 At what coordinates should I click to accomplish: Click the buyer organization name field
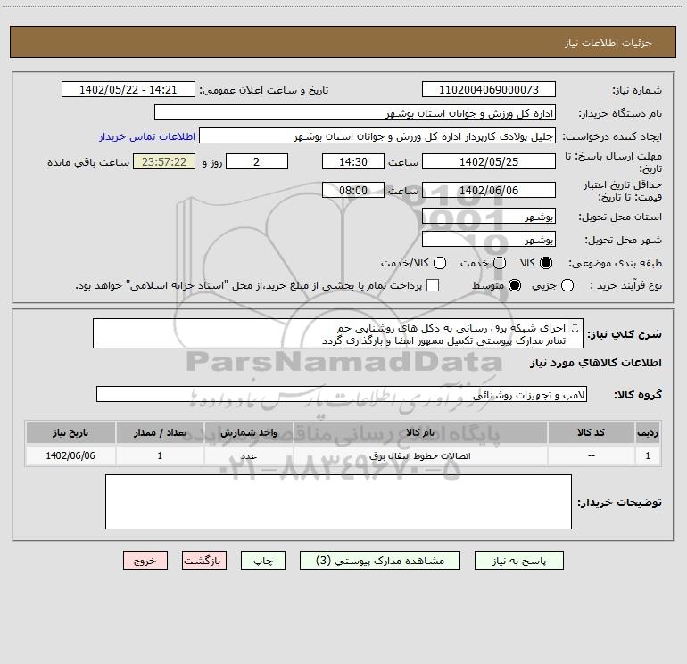coord(355,112)
